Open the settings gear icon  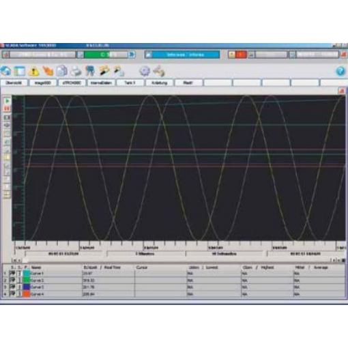click(x=145, y=71)
